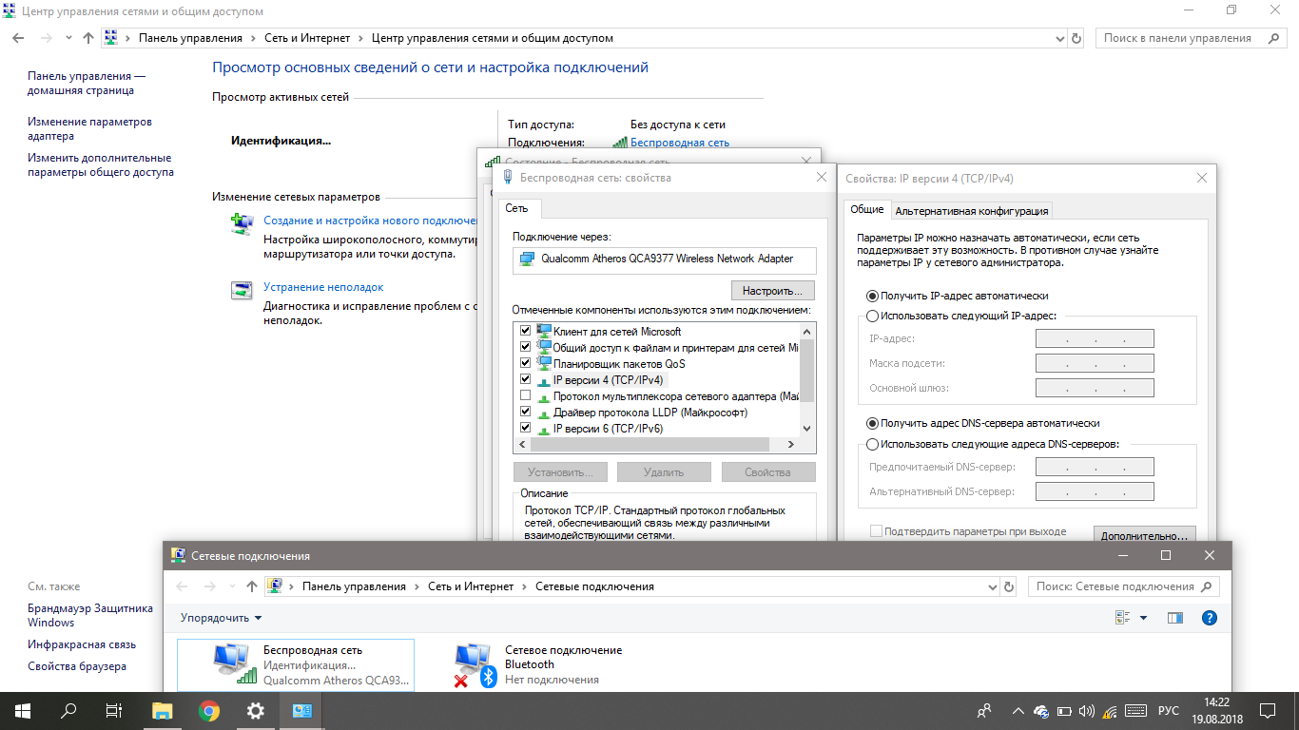1299x730 pixels.
Task: Select Использовать следующий IP-адрес radio
Action: click(x=872, y=315)
